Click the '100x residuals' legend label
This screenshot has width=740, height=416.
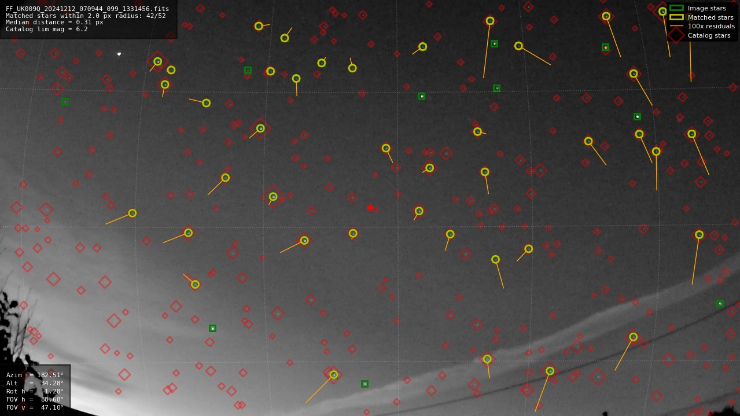(x=711, y=26)
